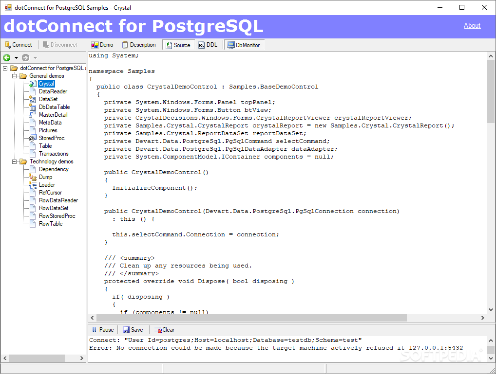Click the RowDataSet page icon
Screen dimensions: 496x374
coord(33,208)
